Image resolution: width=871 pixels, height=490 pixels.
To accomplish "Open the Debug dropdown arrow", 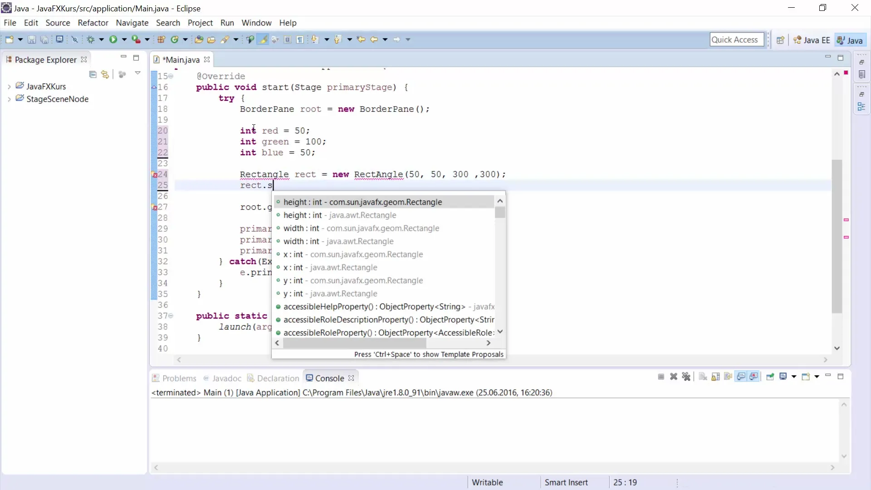I will tap(101, 40).
